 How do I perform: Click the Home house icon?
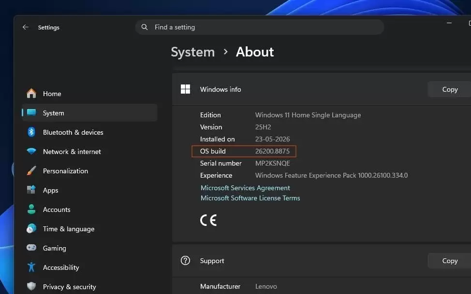[31, 94]
